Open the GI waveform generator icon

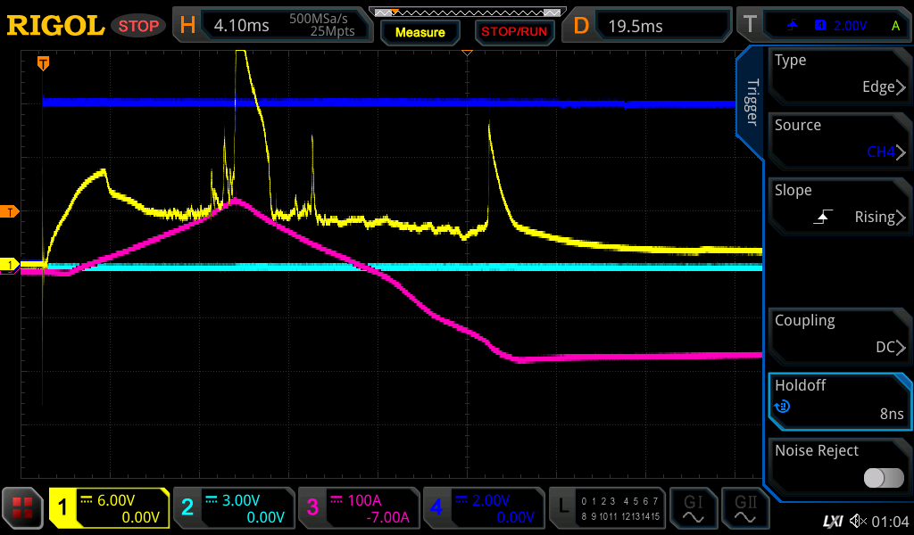pyautogui.click(x=694, y=508)
